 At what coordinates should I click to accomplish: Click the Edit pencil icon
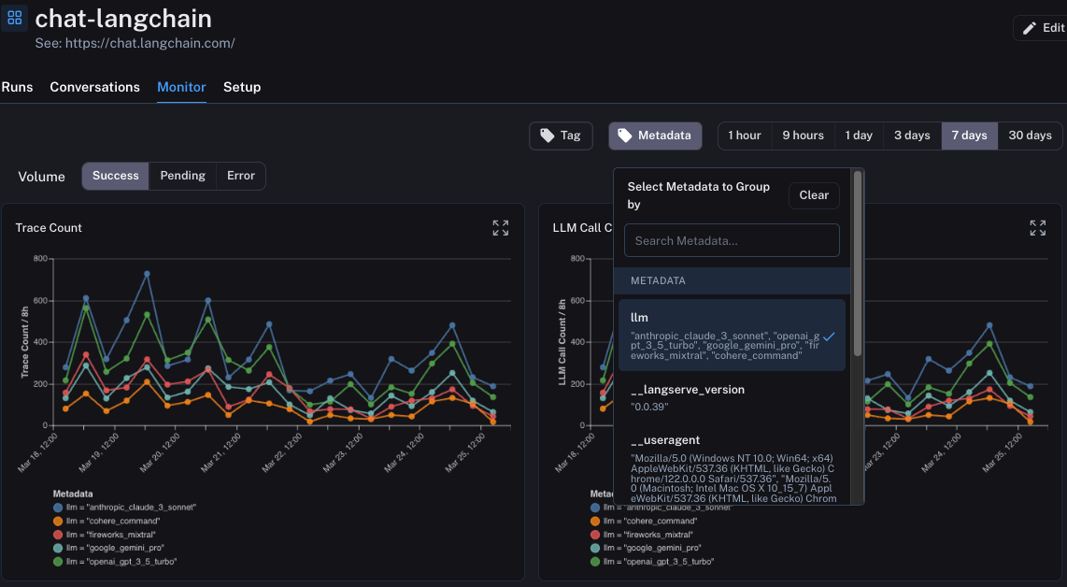[x=1031, y=27]
